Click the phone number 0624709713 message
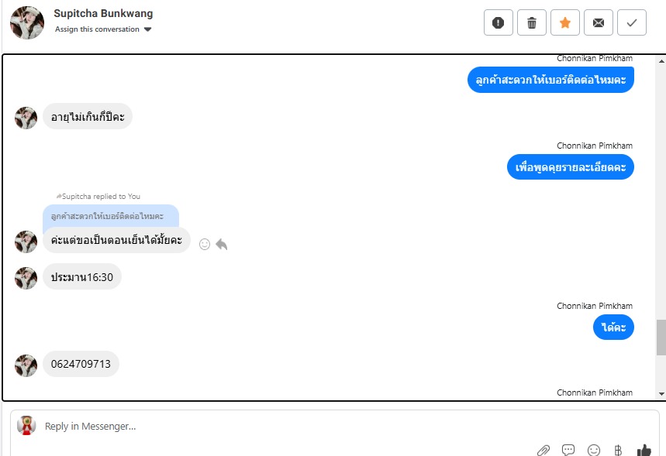The width and height of the screenshot is (666, 456). [x=81, y=364]
